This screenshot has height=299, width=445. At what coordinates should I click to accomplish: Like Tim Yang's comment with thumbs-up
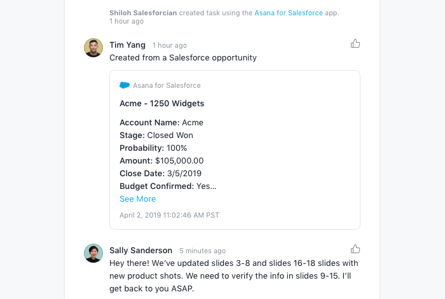tap(355, 44)
